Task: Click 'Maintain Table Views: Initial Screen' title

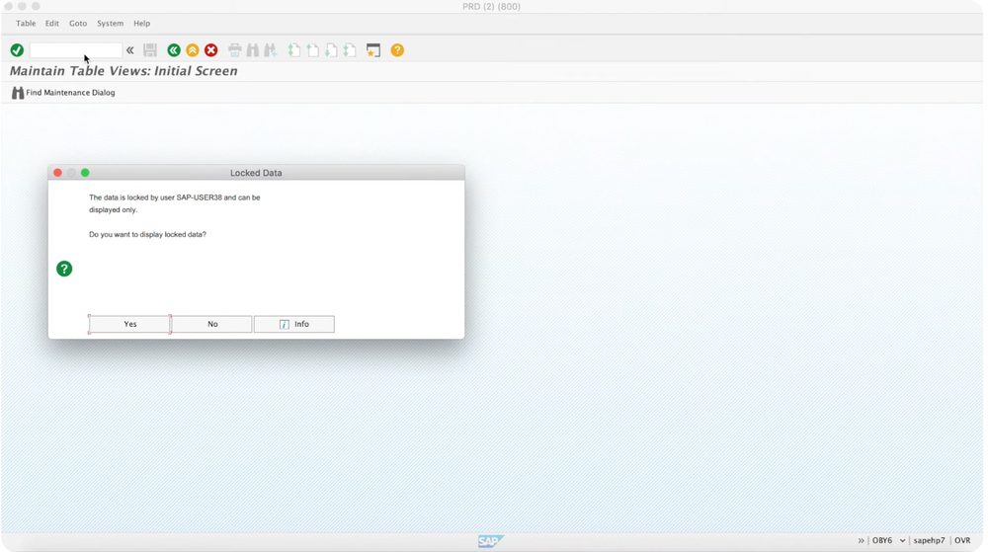Action: 123,71
